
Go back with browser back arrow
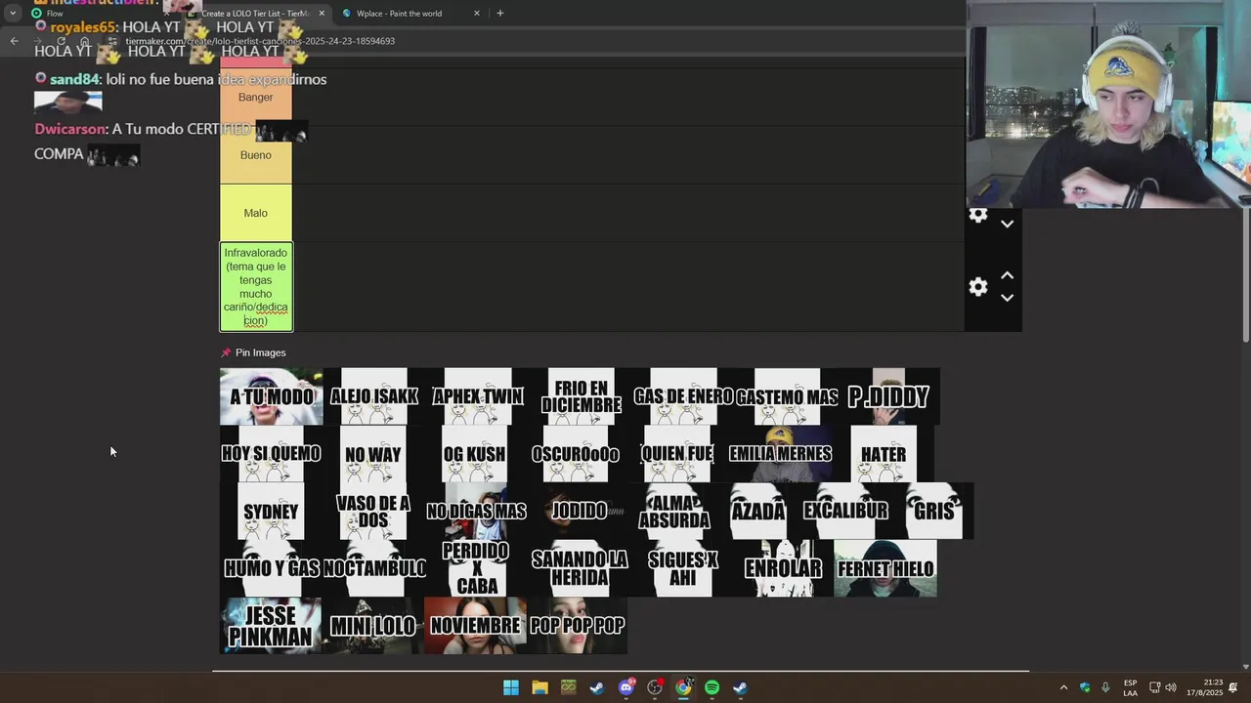[14, 41]
